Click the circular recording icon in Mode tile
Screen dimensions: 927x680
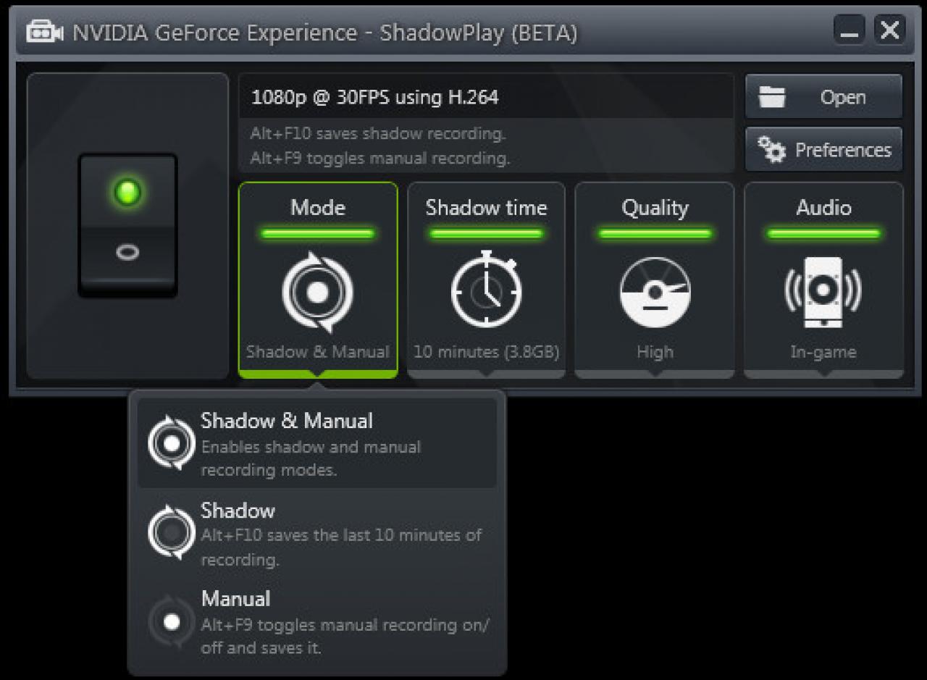[317, 293]
